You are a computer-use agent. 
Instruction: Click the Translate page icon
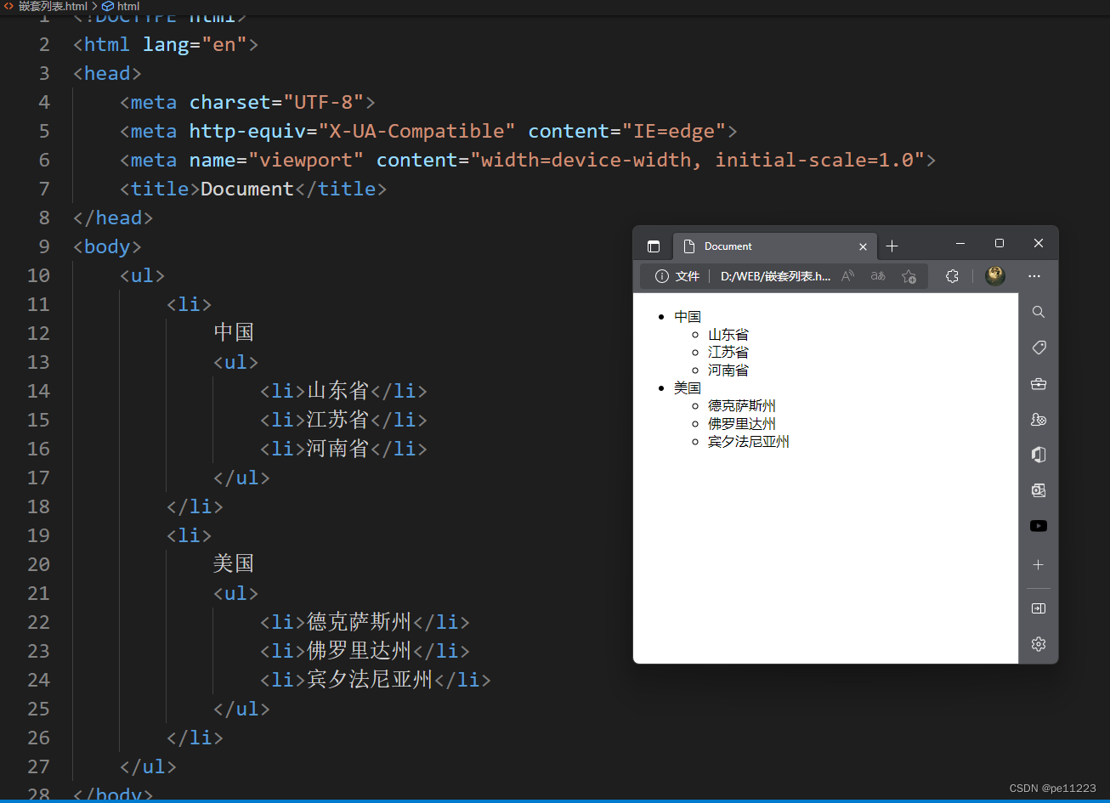pyautogui.click(x=878, y=276)
